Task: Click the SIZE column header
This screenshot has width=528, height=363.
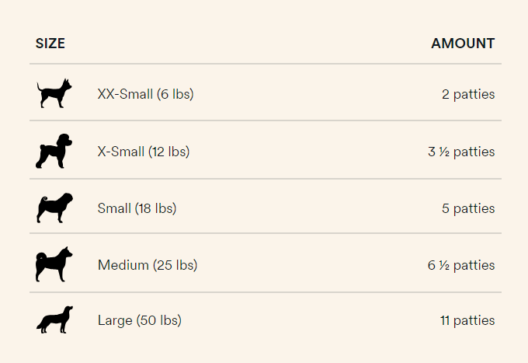Action: tap(50, 44)
